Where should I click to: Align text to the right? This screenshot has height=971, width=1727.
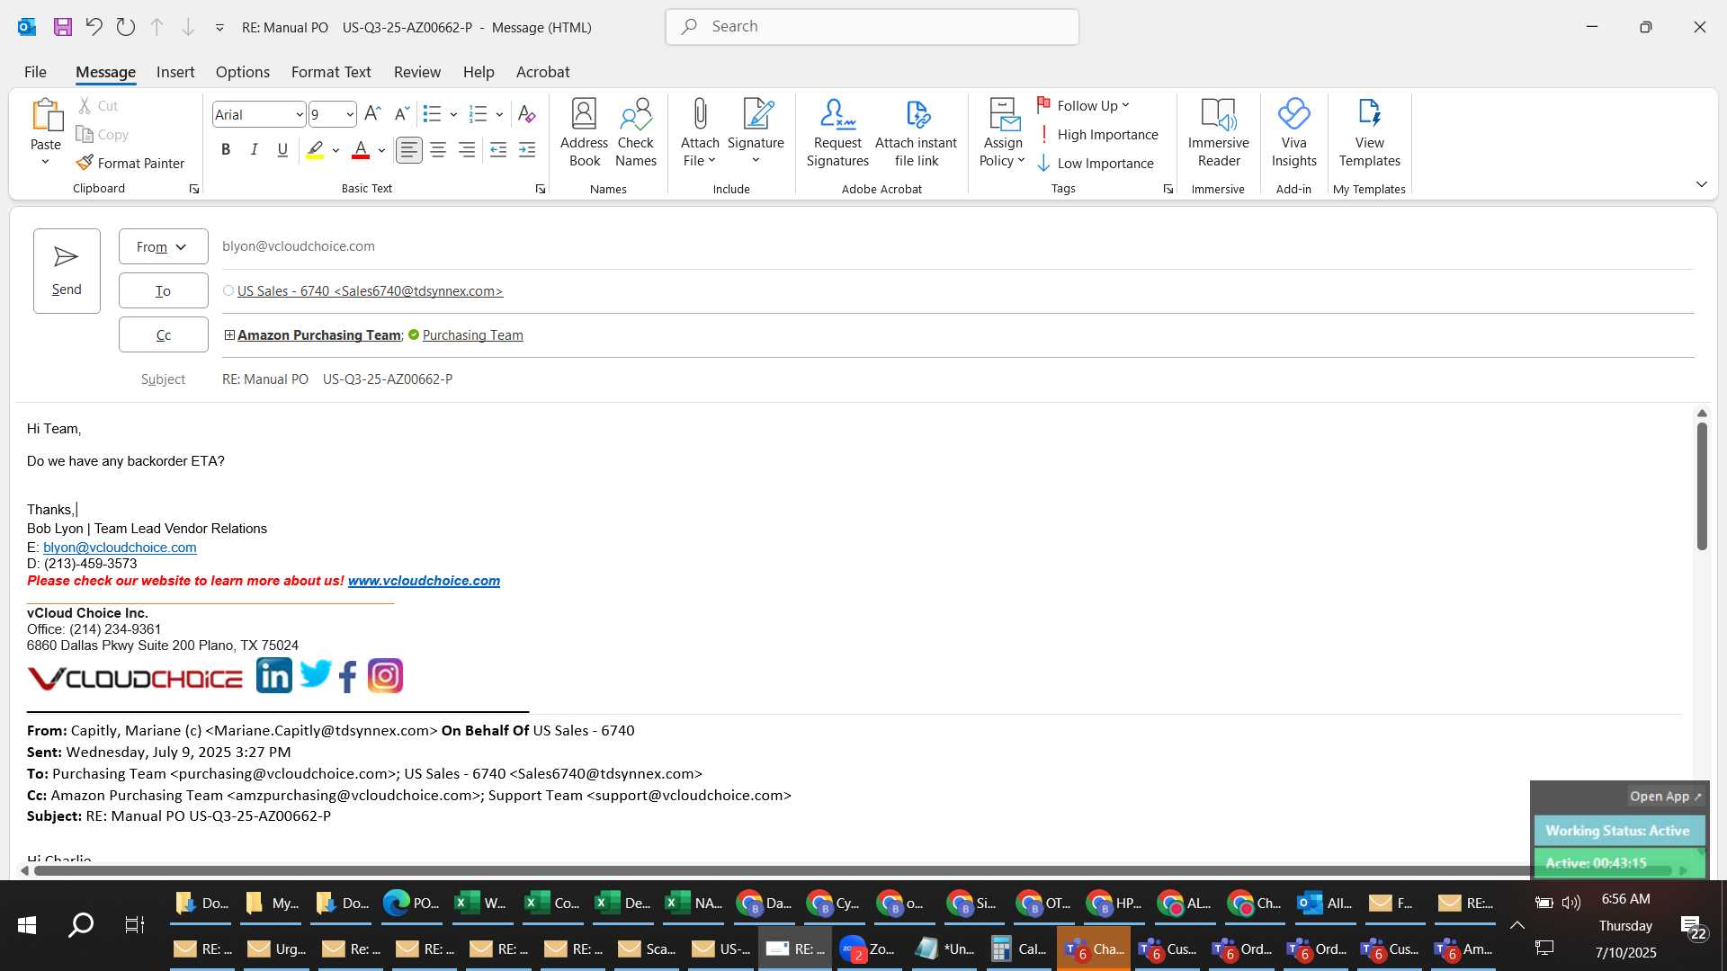[467, 150]
